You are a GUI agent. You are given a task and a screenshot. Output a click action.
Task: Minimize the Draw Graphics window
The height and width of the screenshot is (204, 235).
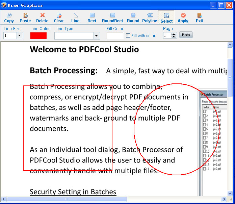click(213, 5)
